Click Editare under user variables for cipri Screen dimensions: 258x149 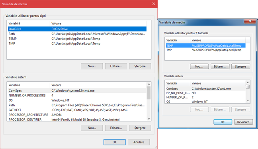click(x=116, y=66)
